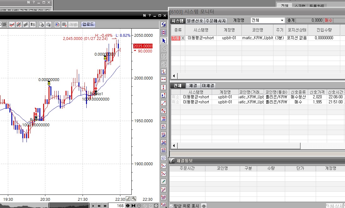Click the refresh sync icon atop side toolbar
Screen dimensions: 345x208
pos(164,25)
